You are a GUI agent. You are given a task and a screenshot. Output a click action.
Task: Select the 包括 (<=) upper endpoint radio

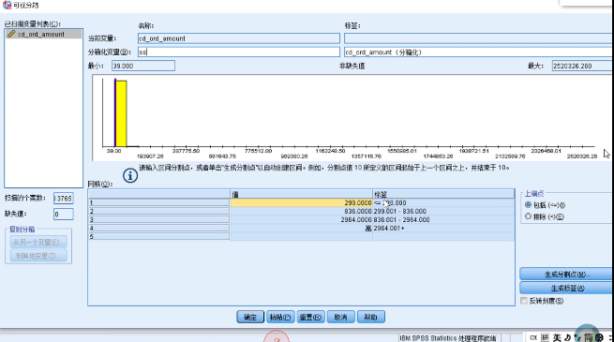[529, 204]
